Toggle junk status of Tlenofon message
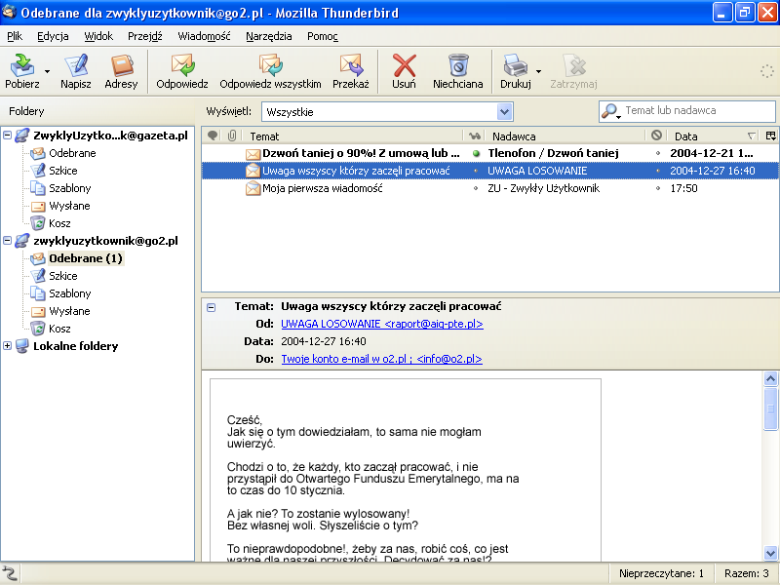Viewport: 780px width, 585px height. [658, 154]
